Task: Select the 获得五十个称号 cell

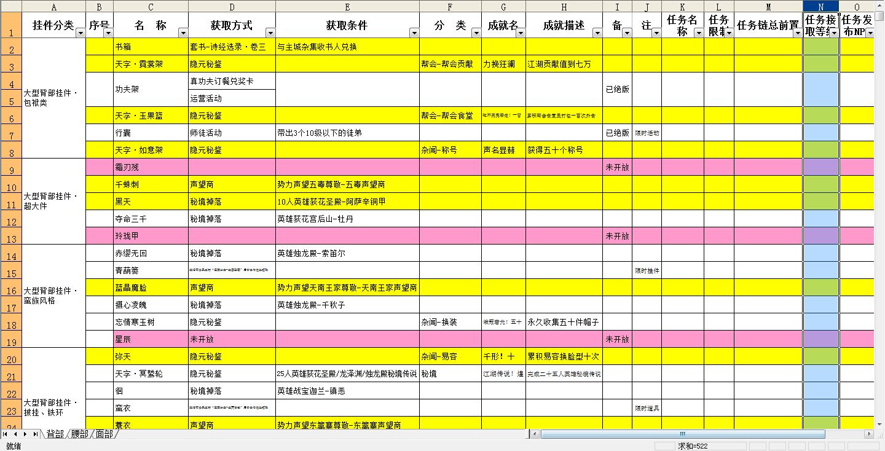Action: 564,150
